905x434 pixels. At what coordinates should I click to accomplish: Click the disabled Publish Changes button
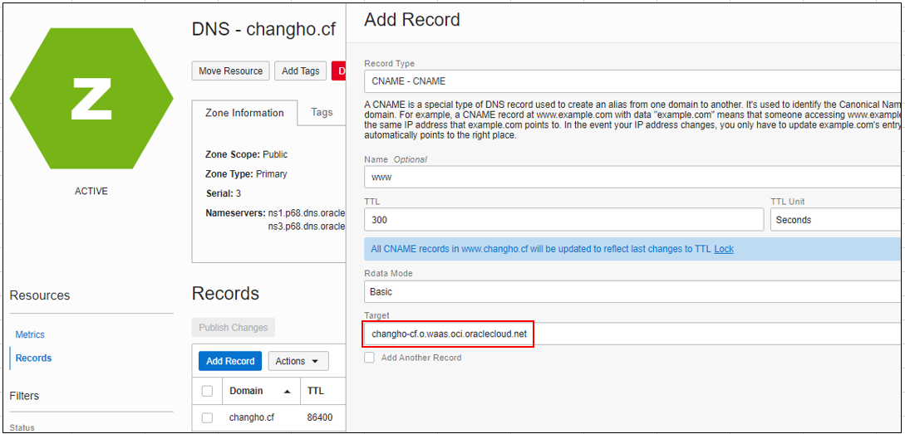click(x=234, y=328)
